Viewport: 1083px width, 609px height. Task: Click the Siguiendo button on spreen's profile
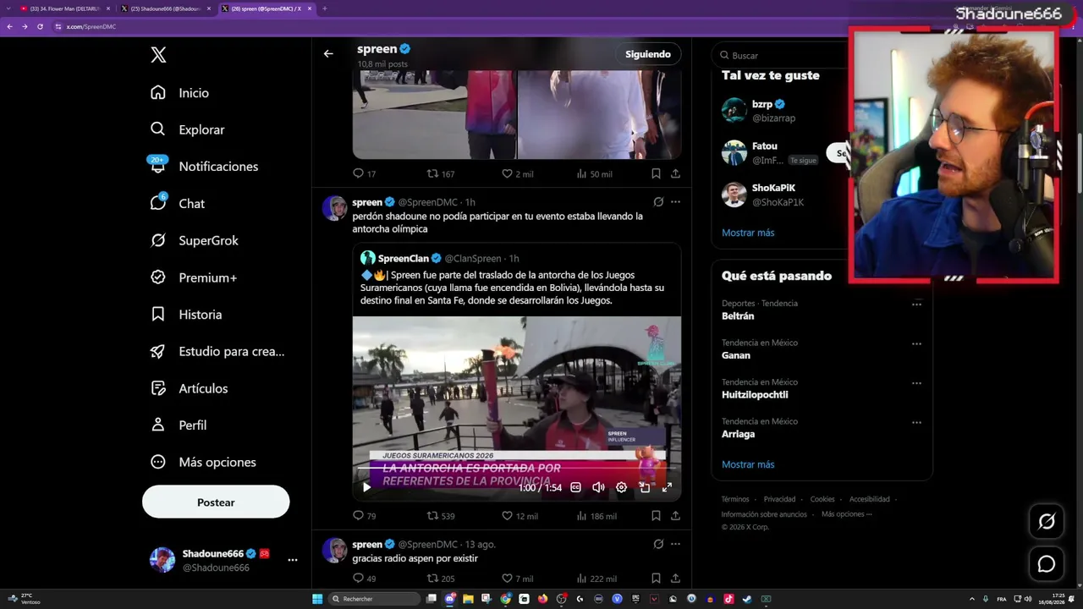648,54
